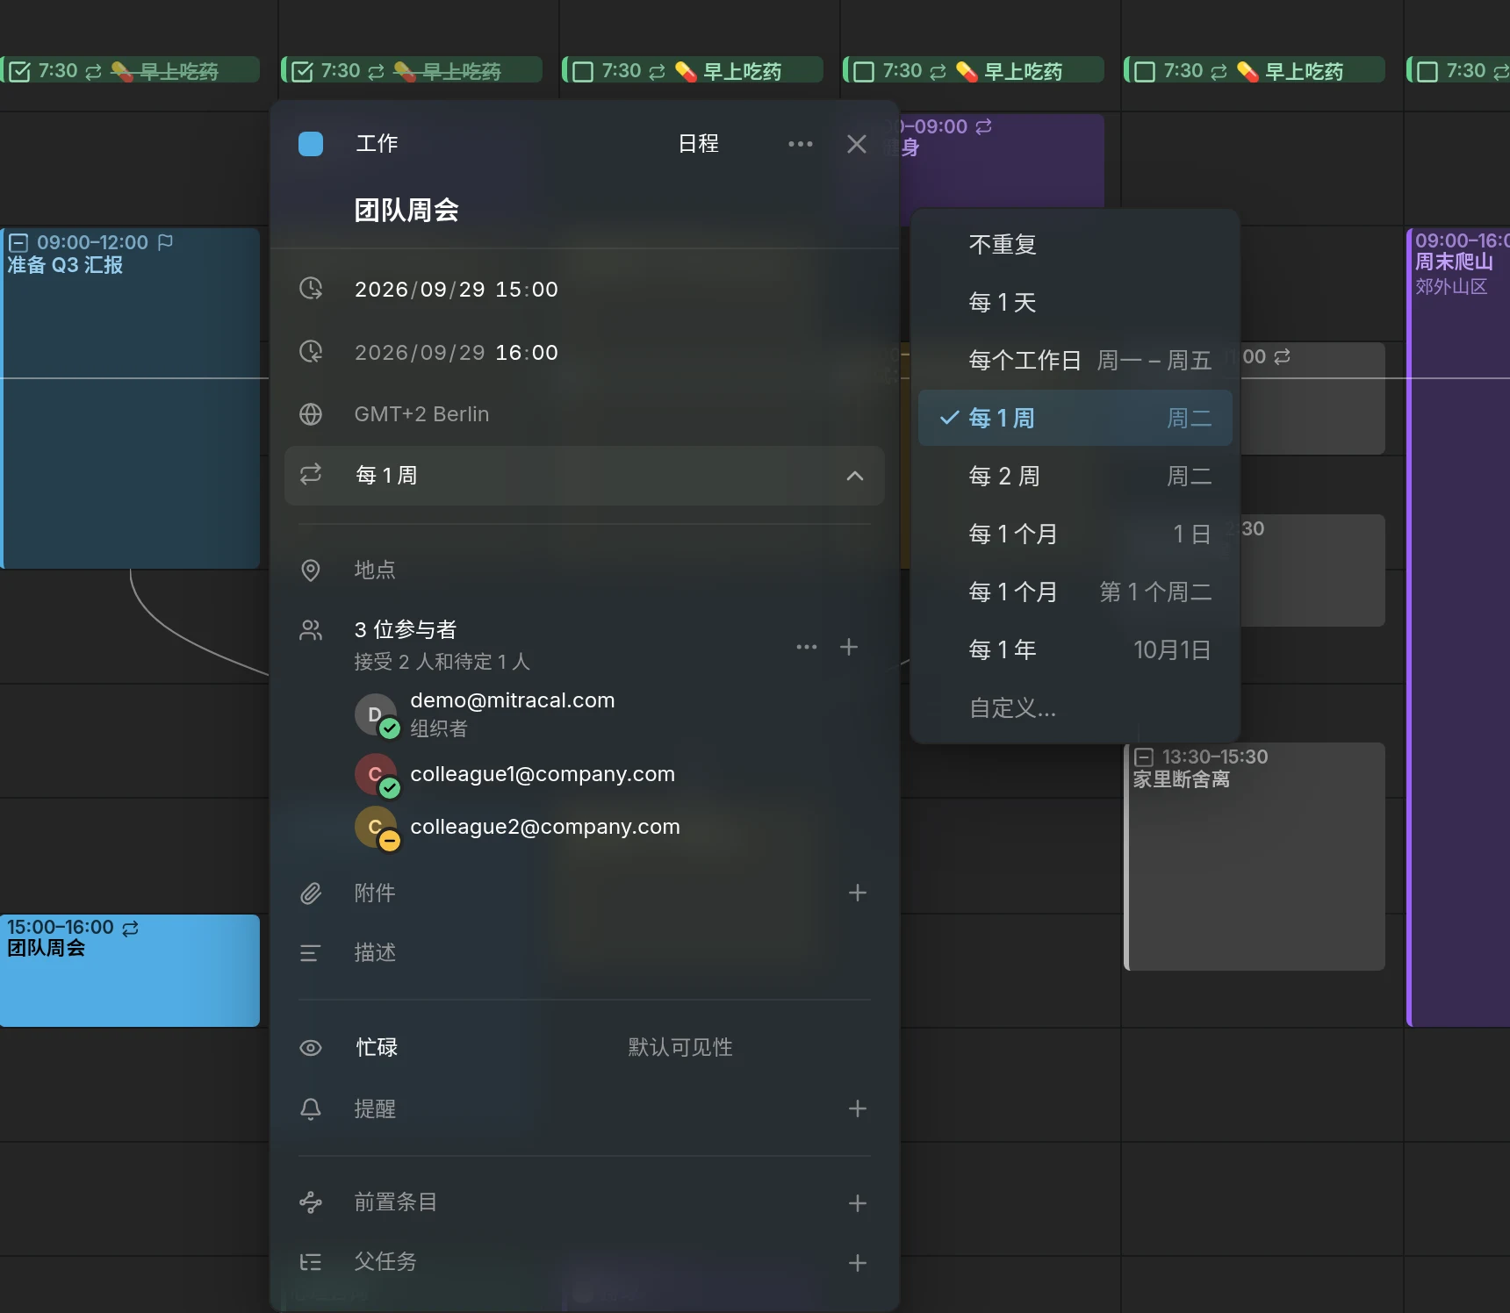Check the first crossed-out 7:30 早上吃药 task checkbox
1510x1313 pixels.
[x=20, y=71]
